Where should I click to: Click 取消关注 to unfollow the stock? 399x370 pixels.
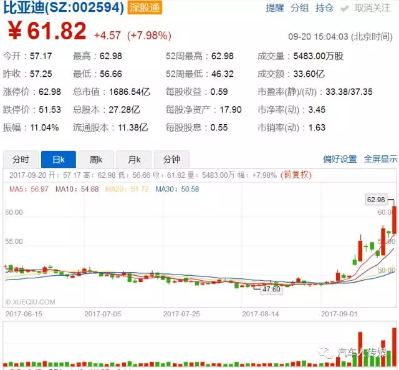[x=372, y=8]
